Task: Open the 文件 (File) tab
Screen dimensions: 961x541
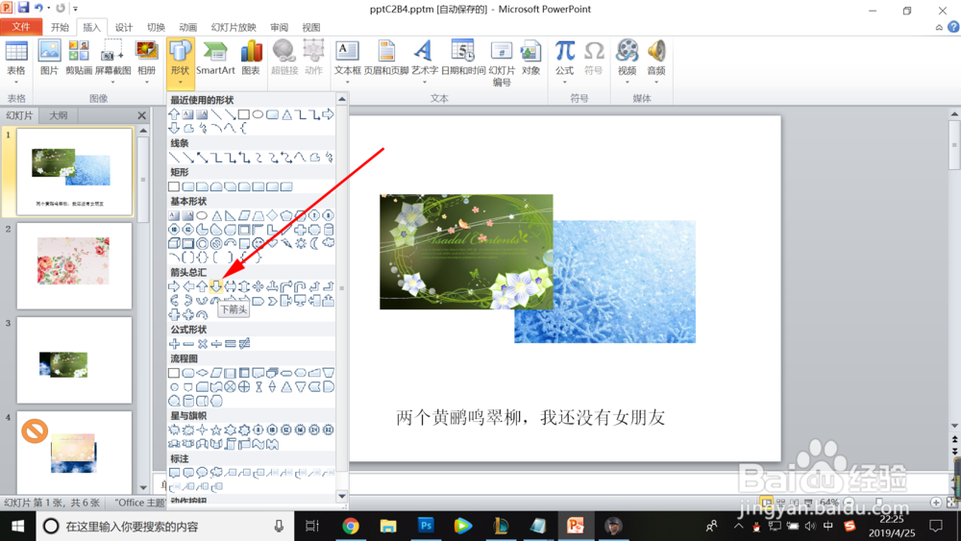Action: [21, 27]
